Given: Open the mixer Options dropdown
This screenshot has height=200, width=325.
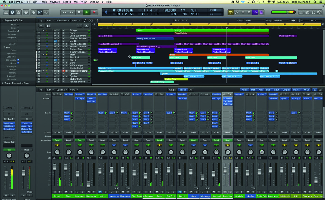Looking at the screenshot, I should 62,90.
